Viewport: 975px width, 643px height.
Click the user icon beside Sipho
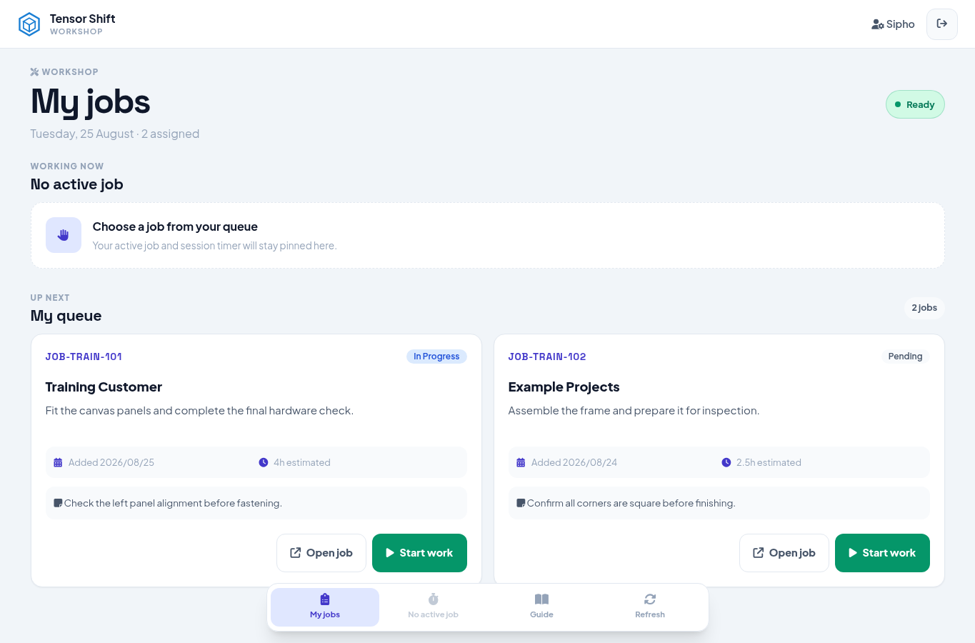(x=878, y=24)
